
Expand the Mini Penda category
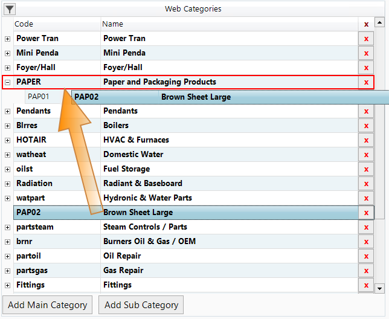[x=8, y=53]
